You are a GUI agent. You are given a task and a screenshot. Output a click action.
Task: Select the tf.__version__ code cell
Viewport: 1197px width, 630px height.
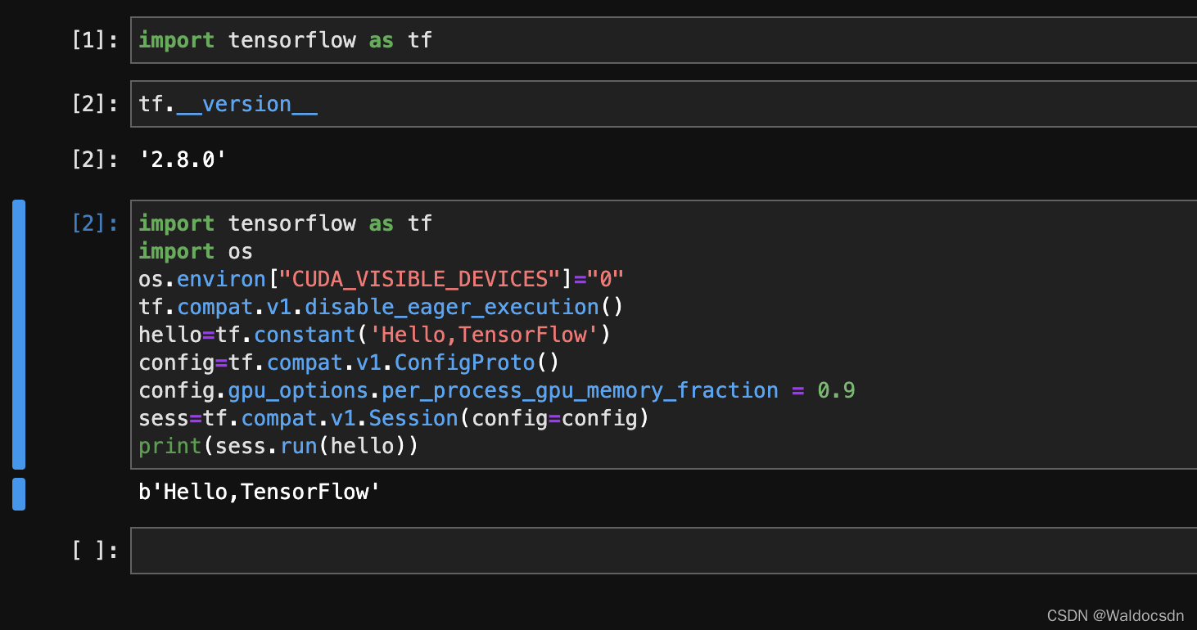coord(664,104)
